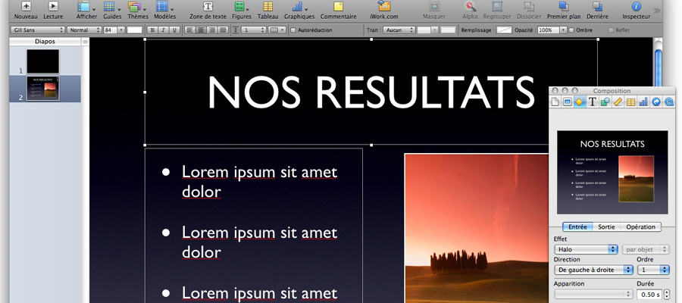Viewport: 682px width, 303px height.
Task: Enable the Ombre shadow checkbox
Action: 571,30
